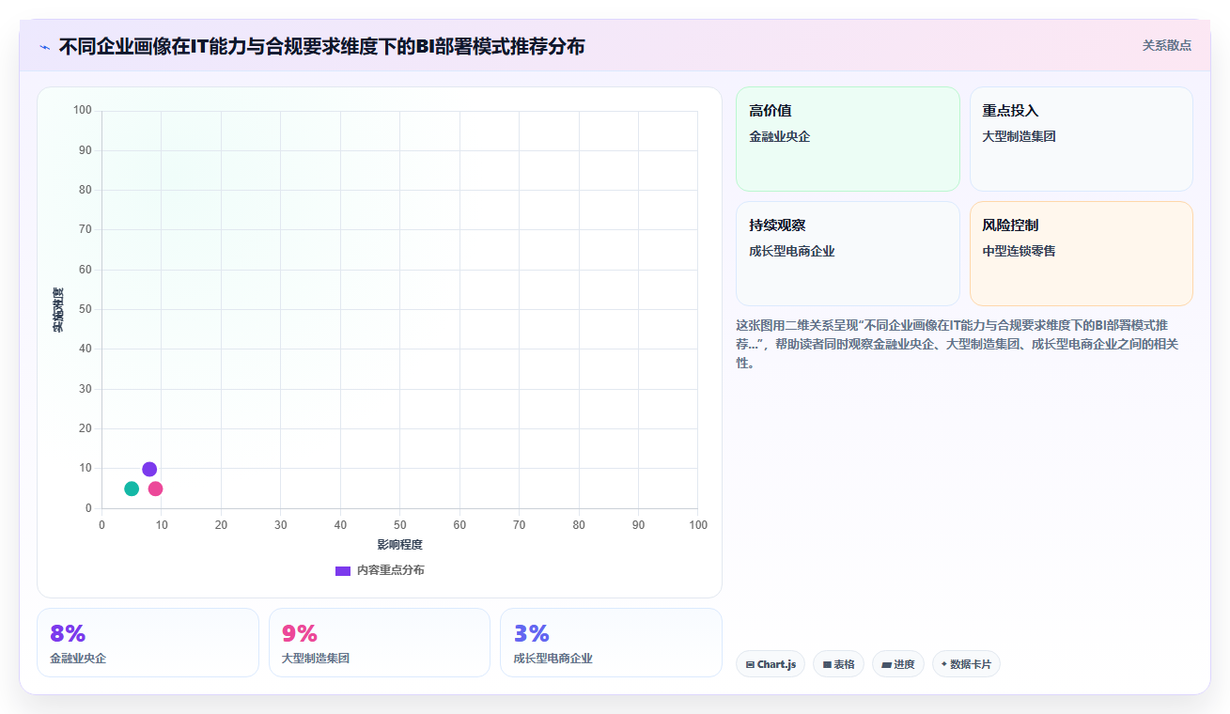
Task: Click the teal scatter point
Action: coord(132,489)
